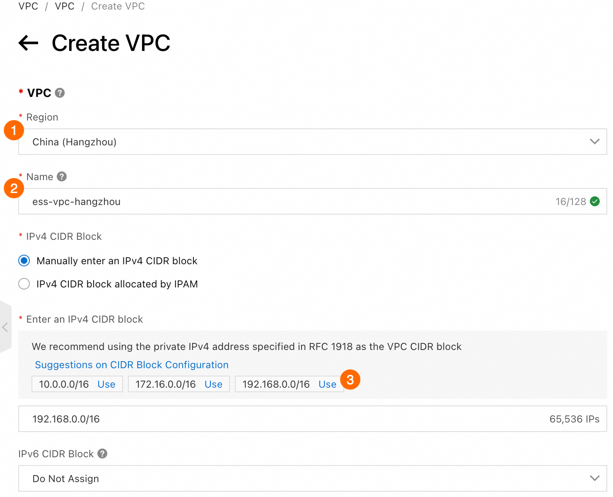Screen dimensions: 613x497
Task: Open the help icon next to VPC heading
Action: pyautogui.click(x=60, y=93)
